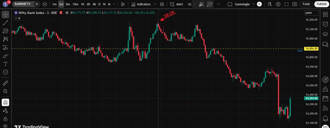Select the trend line drawing tool
The image size is (330, 128).
5,23
